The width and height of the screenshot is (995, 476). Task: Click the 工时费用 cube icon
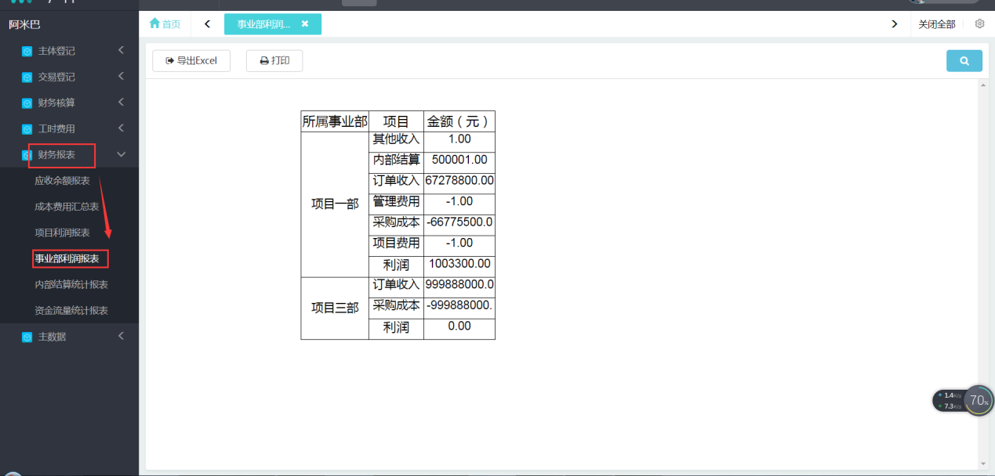(27, 129)
